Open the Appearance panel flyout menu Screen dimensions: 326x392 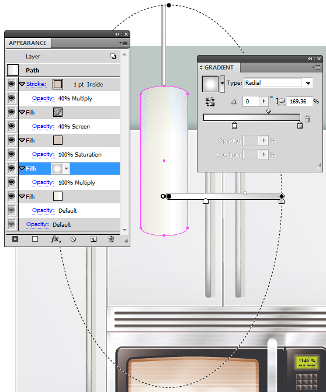click(123, 43)
